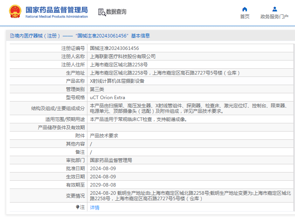Select product name X射线计算机体层摄影设备

point(117,81)
